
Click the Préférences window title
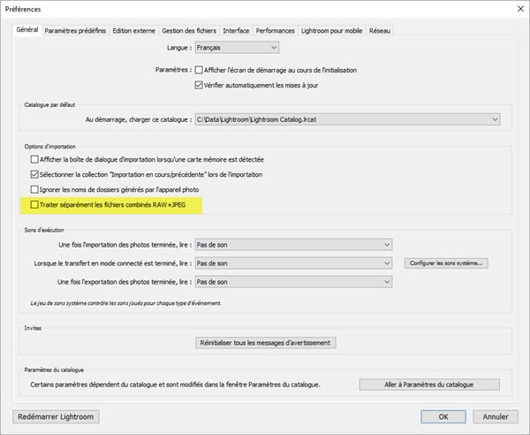23,10
